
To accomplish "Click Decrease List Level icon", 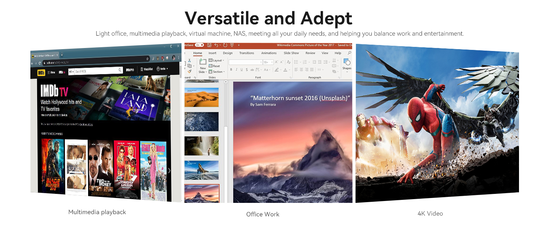I will click(x=314, y=62).
